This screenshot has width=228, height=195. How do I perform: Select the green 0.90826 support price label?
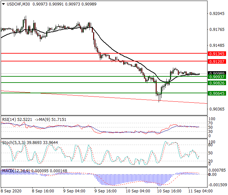point(217,83)
